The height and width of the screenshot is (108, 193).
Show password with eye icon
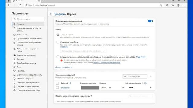[123, 88]
